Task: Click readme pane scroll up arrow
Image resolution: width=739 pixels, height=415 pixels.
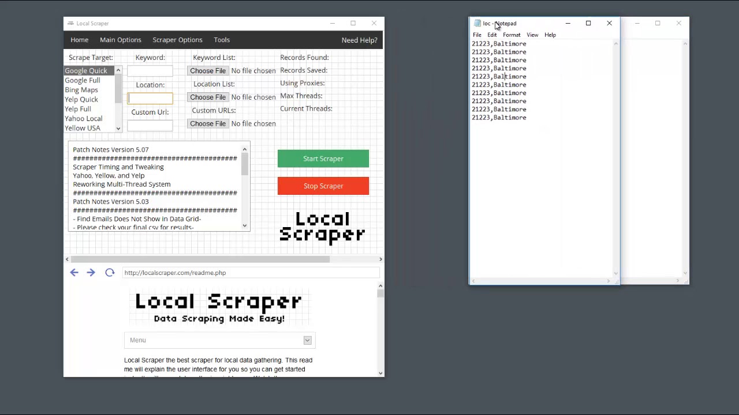Action: pos(380,285)
